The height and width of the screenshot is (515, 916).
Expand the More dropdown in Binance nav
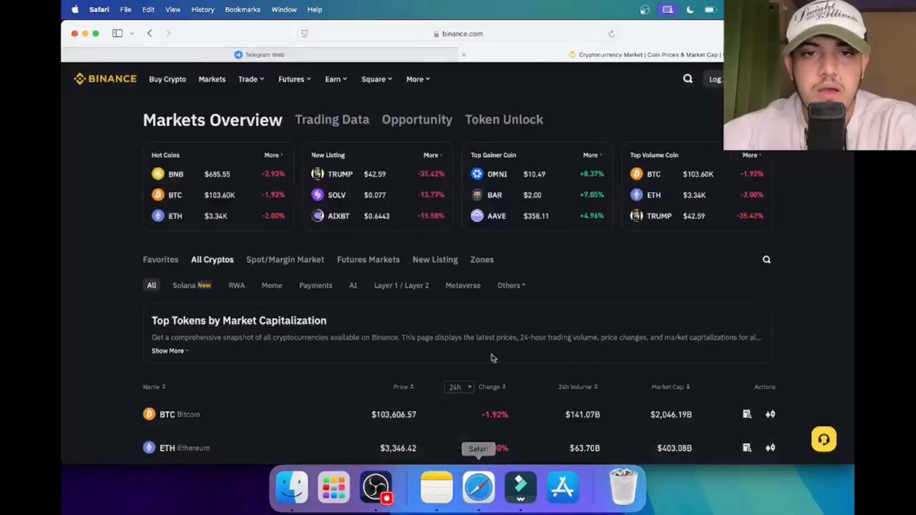tap(418, 79)
